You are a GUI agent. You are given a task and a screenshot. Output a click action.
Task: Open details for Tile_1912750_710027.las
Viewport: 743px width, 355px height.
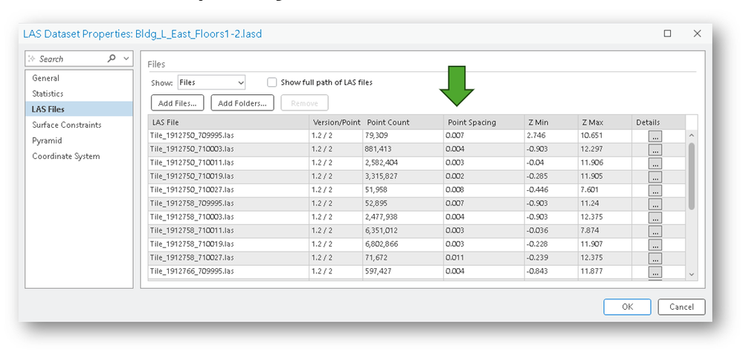654,190
